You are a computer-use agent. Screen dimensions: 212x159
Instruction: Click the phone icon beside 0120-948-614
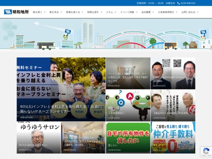[x=178, y=3]
